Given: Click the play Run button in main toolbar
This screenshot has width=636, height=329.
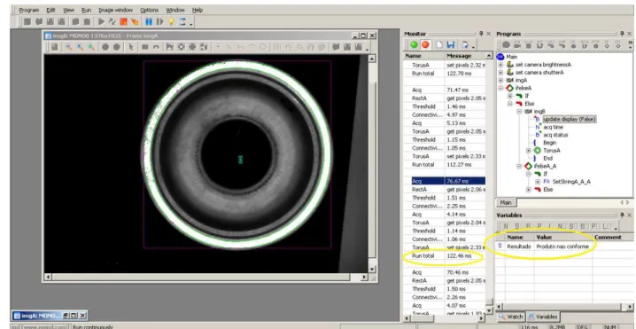Looking at the screenshot, I should coord(101,22).
